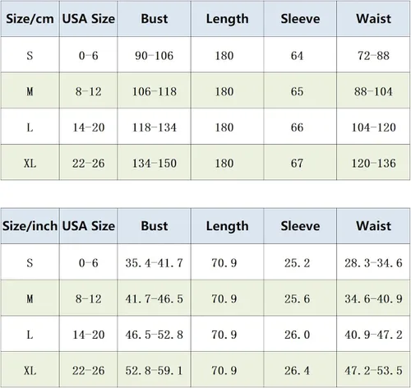The width and height of the screenshot is (411, 388).
Task: Select the cm Waist cell 72-88
Action: click(x=373, y=56)
